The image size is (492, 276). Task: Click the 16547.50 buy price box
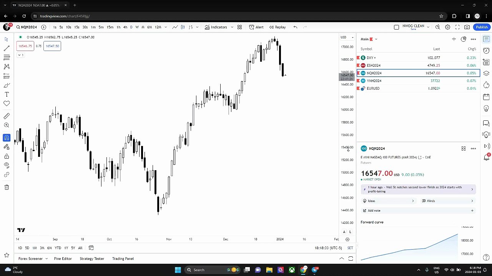pyautogui.click(x=52, y=46)
